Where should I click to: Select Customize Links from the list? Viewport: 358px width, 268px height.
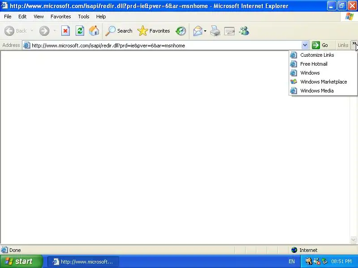[x=323, y=55]
